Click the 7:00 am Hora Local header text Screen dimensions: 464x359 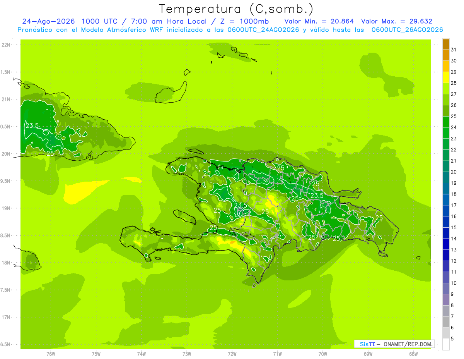pos(171,22)
